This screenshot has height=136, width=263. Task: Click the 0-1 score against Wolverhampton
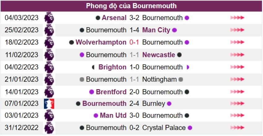pyautogui.click(x=134, y=42)
